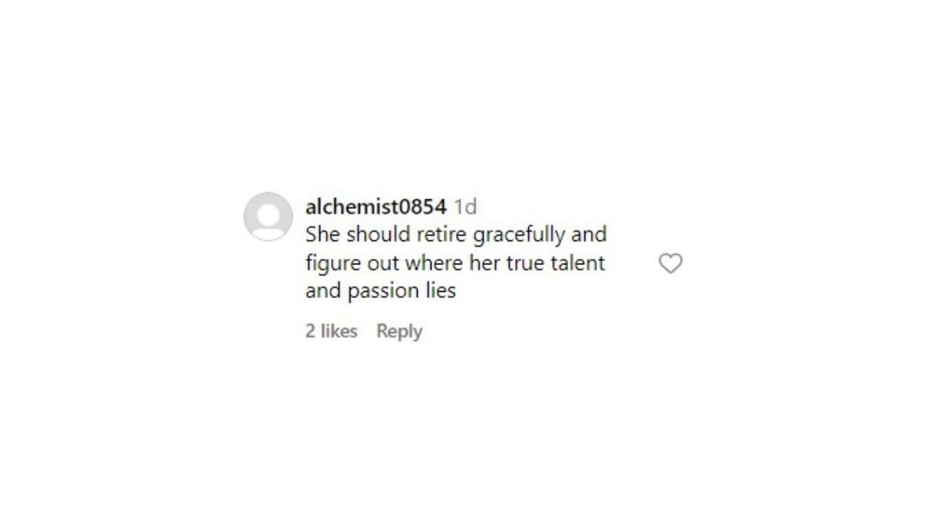Image resolution: width=925 pixels, height=520 pixels.
Task: Open the alchemist0854 username link
Action: pos(375,206)
